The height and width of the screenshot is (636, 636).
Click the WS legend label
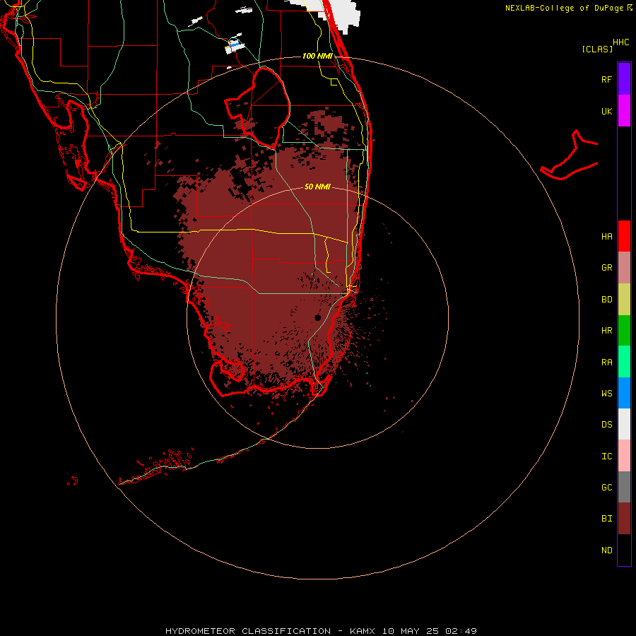tap(606, 394)
